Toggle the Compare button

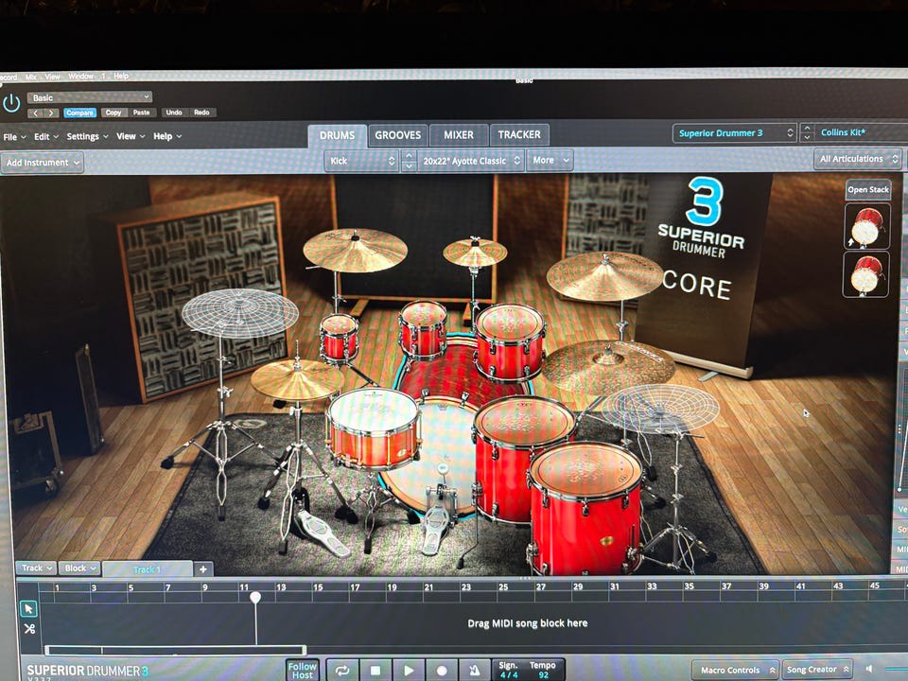click(x=79, y=113)
